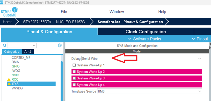Click warning icon beside SYS
The width and height of the screenshot is (211, 101).
point(9,84)
